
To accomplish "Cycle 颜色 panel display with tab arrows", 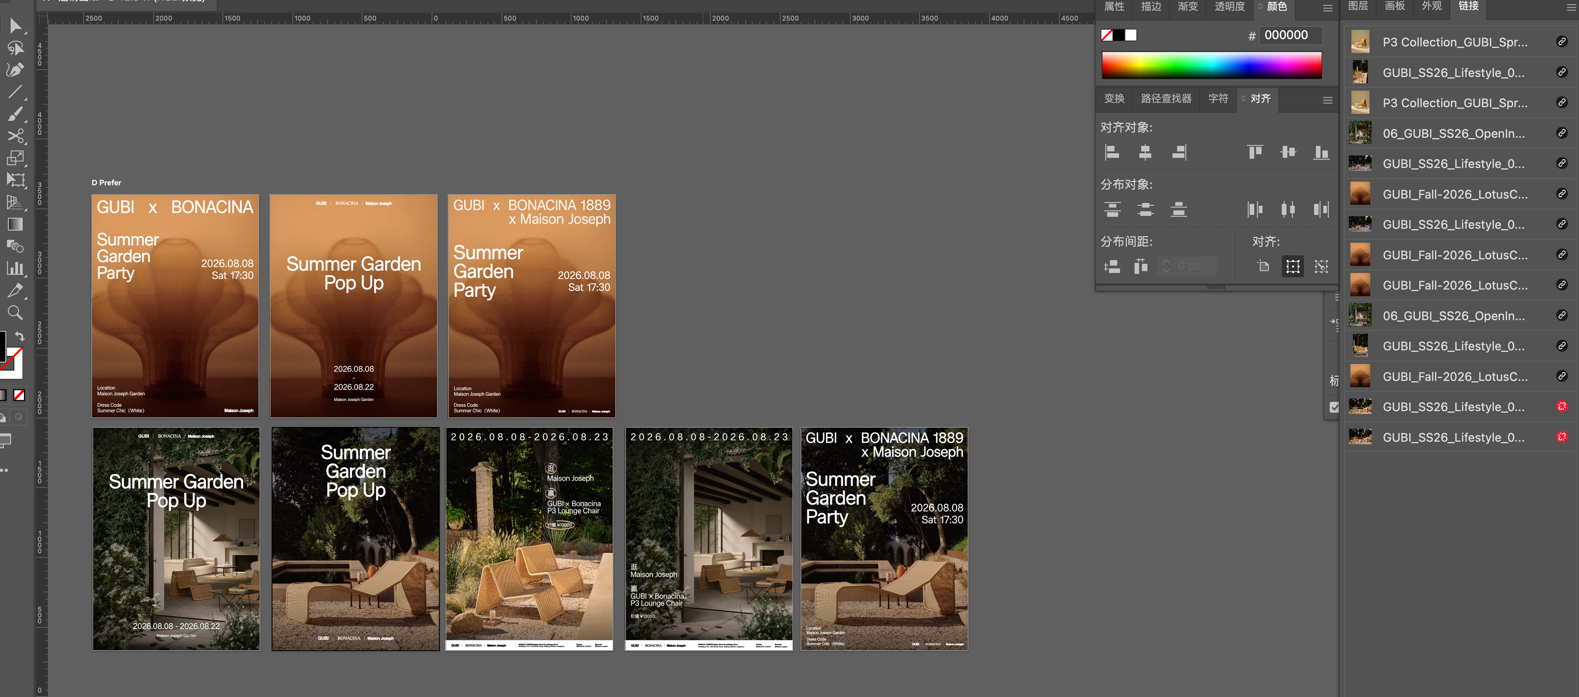I will coord(1261,6).
